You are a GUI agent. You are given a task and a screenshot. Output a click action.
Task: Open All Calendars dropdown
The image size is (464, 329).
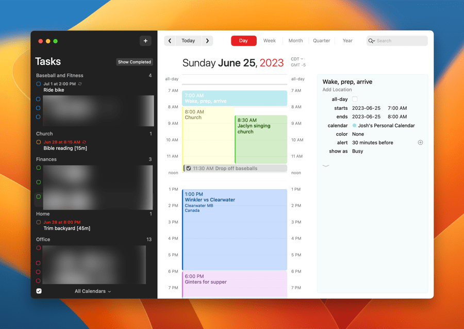(x=93, y=291)
